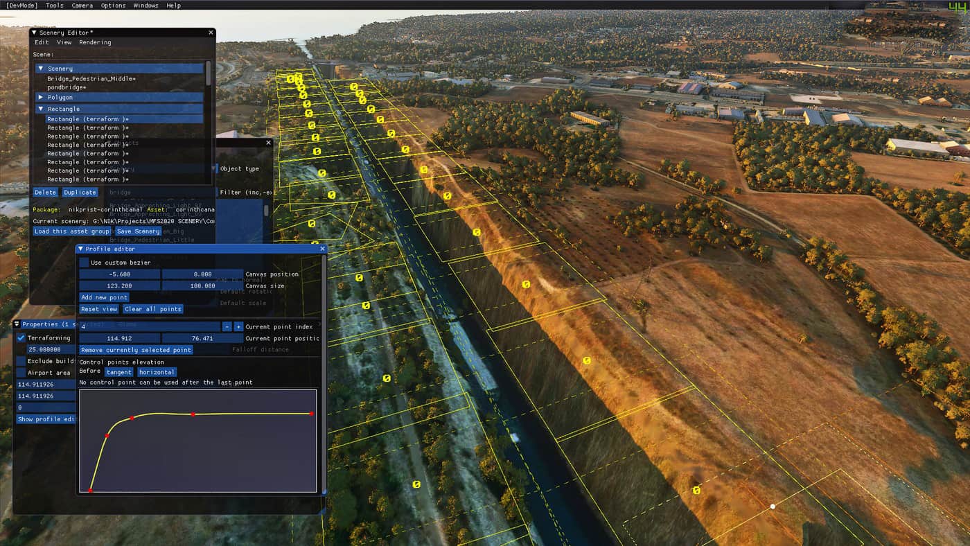
Task: Toggle the Airport area checkbox
Action: click(x=21, y=372)
